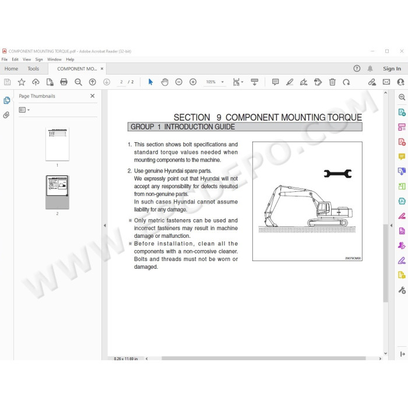Click the share with others person icon

click(x=401, y=82)
